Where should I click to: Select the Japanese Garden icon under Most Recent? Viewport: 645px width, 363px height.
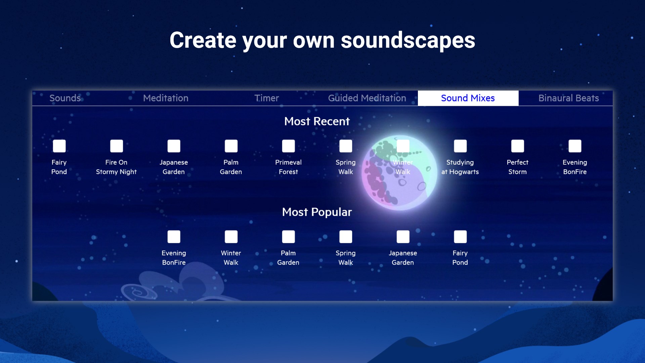coord(174,146)
